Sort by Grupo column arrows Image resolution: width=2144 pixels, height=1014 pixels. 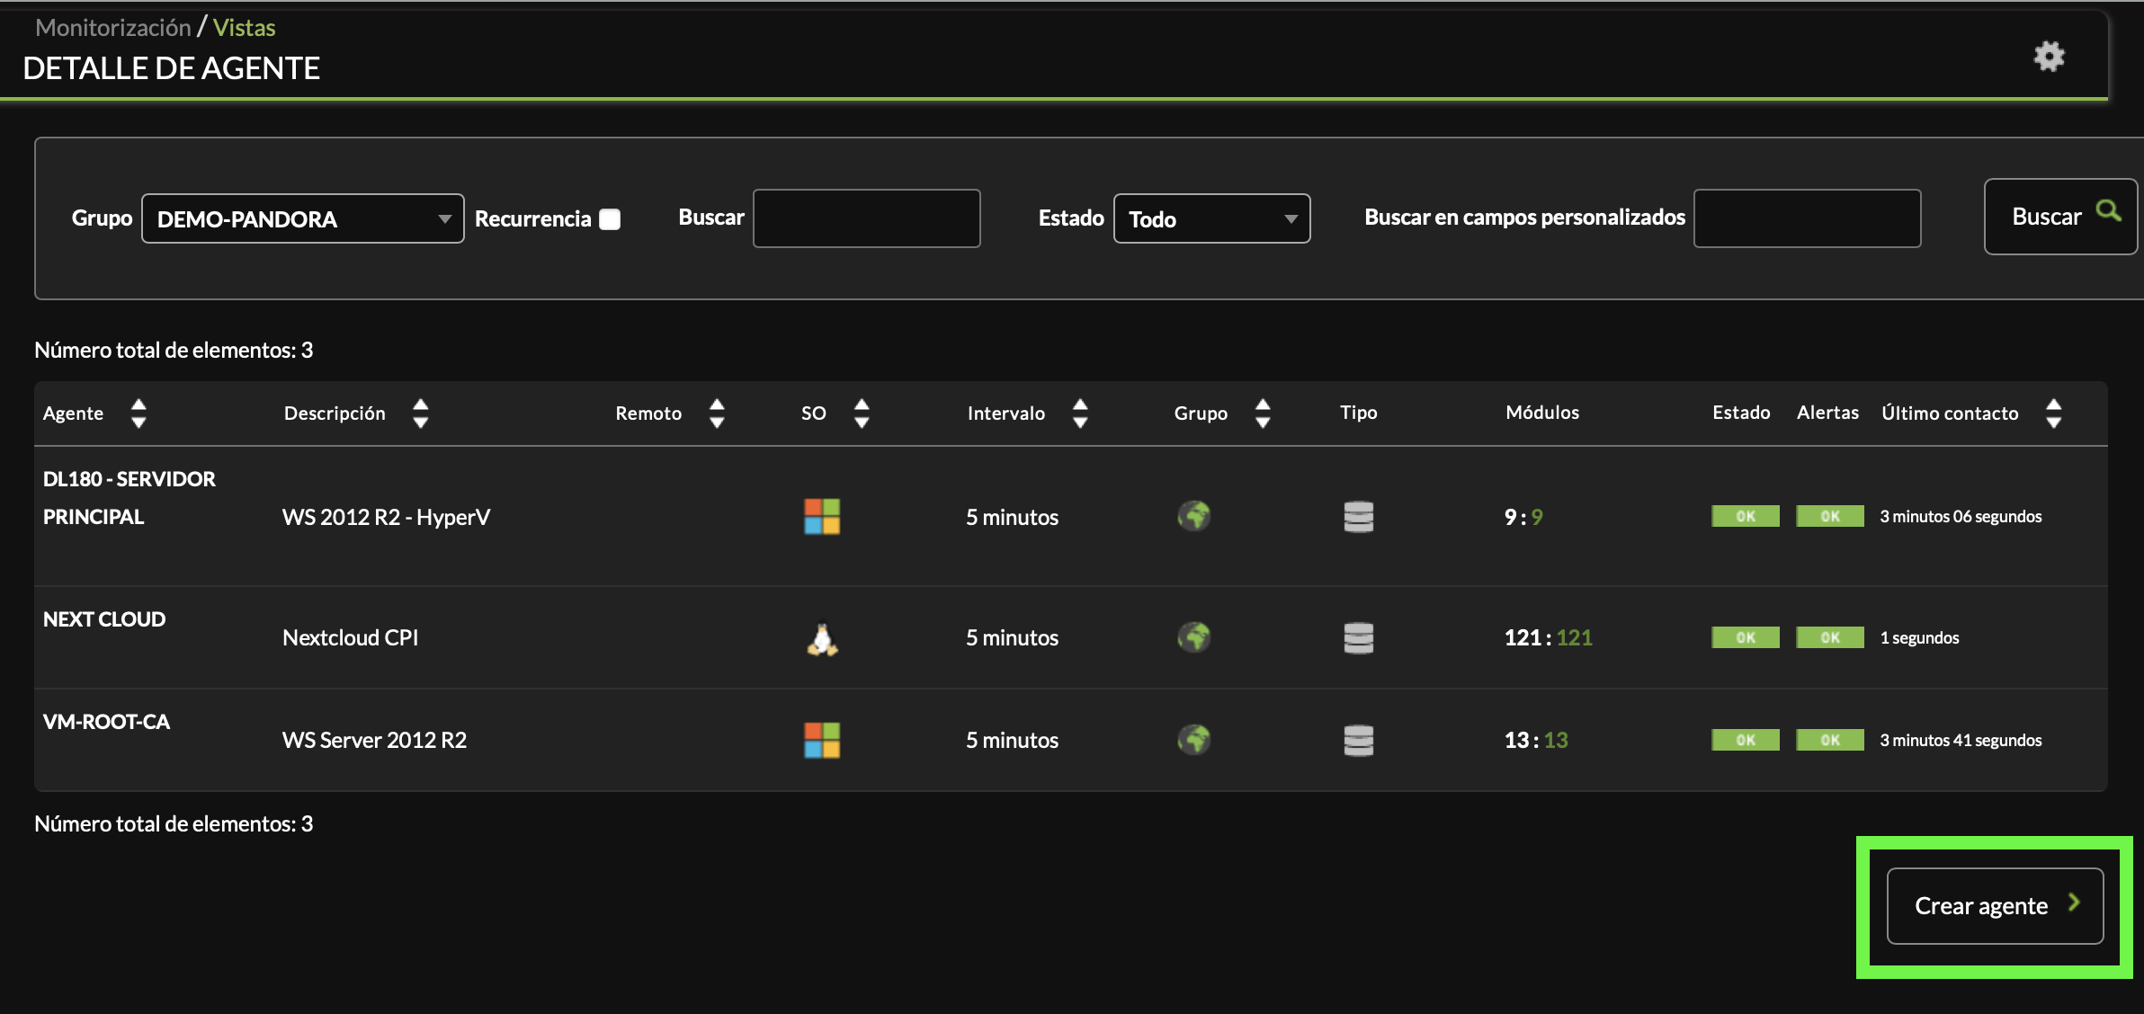(1263, 414)
